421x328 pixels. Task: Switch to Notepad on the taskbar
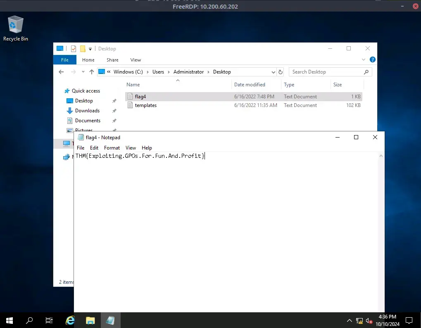(110, 320)
